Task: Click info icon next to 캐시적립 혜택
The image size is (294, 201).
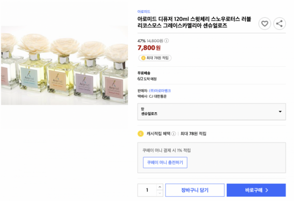Action: 173,134
